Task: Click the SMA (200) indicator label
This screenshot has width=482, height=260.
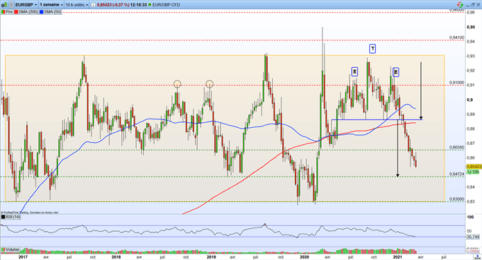Action: point(28,12)
